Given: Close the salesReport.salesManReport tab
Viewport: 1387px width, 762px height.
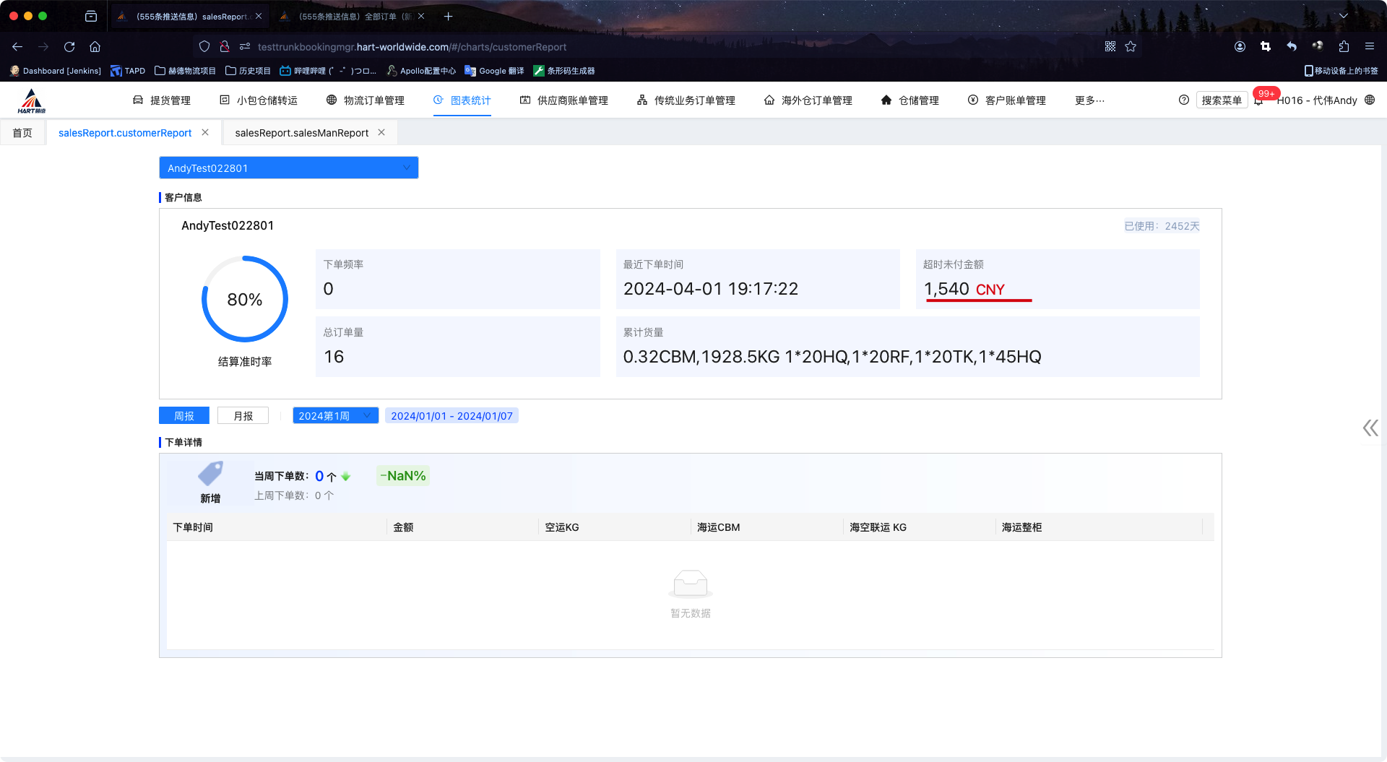Looking at the screenshot, I should (x=381, y=133).
